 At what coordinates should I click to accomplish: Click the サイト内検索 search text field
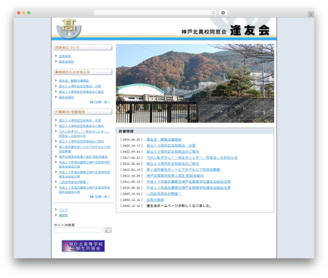78,230
